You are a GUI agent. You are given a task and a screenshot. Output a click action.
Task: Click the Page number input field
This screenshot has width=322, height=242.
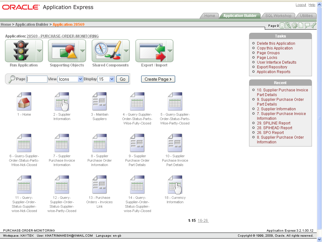[37, 79]
